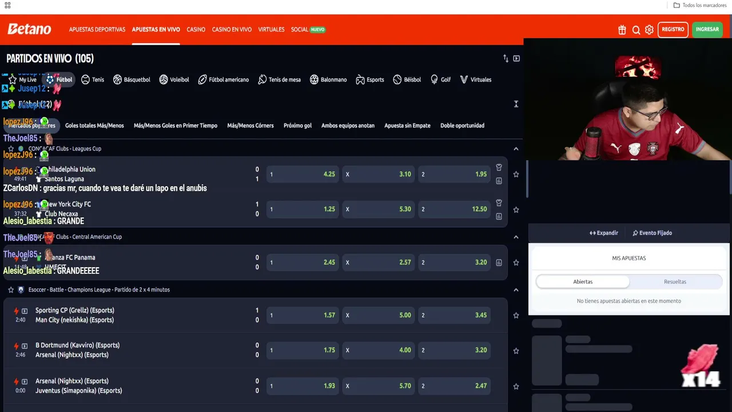Image resolution: width=732 pixels, height=412 pixels.
Task: Favorite the Arsenal vs Juventus match
Action: click(516, 386)
